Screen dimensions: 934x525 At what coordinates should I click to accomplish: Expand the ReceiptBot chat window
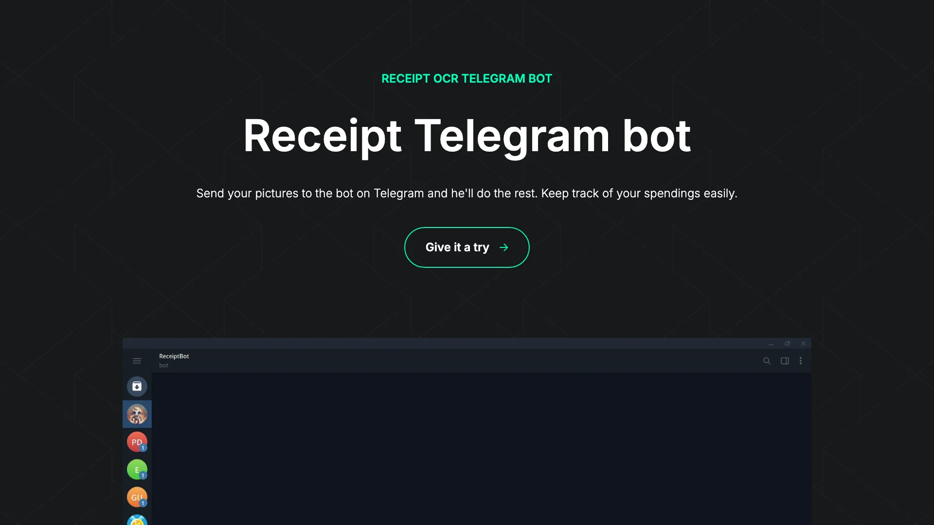787,343
